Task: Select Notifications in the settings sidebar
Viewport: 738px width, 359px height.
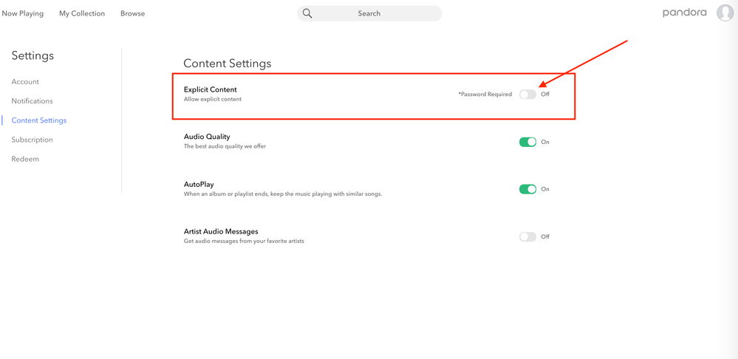Action: [x=33, y=101]
